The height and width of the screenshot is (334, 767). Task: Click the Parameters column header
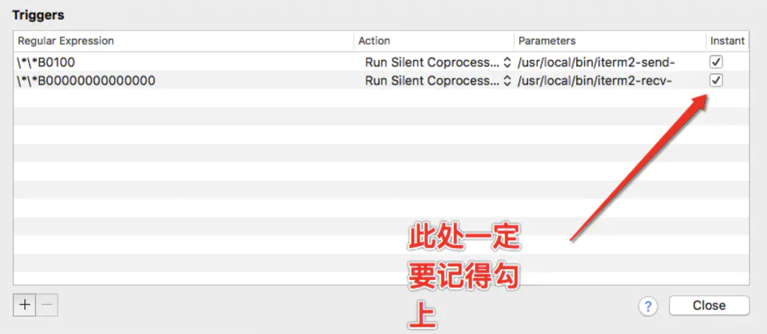point(547,41)
